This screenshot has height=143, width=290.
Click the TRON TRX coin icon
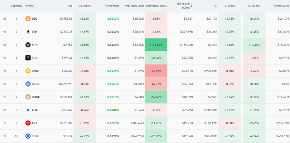click(28, 123)
